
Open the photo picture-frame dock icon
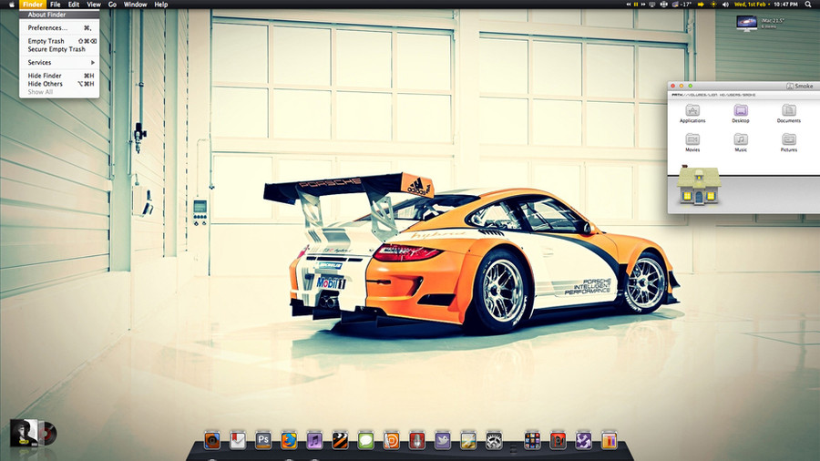click(x=468, y=441)
